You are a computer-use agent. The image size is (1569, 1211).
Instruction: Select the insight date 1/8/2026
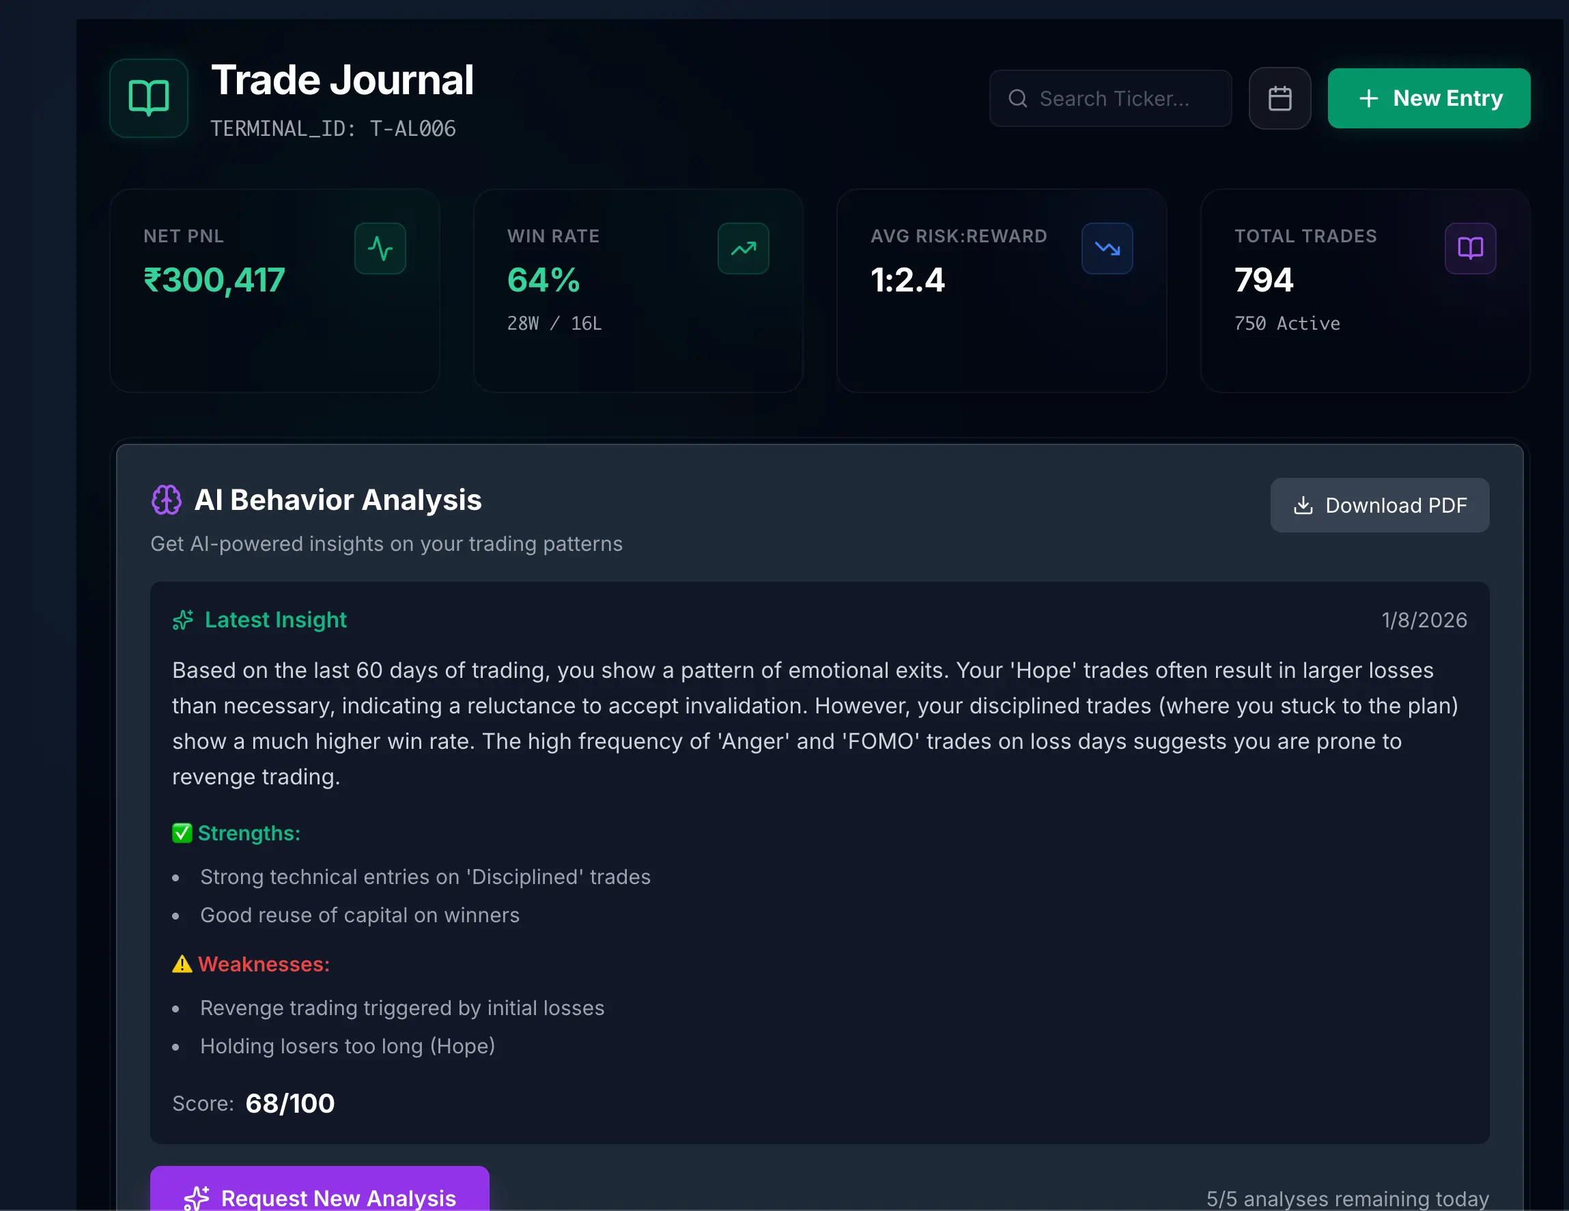(1424, 620)
